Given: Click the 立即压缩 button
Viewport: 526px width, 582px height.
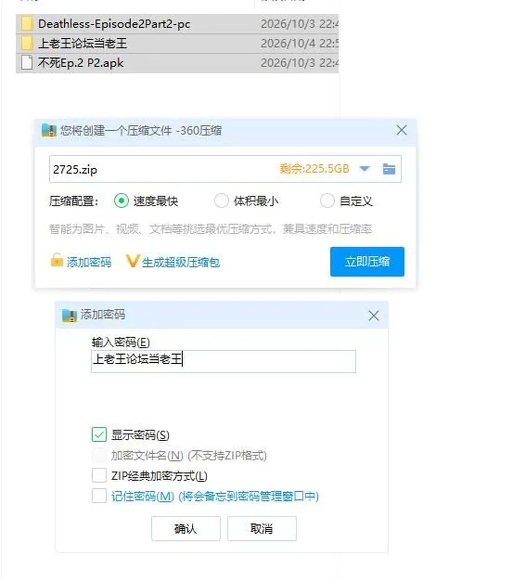Looking at the screenshot, I should point(367,261).
